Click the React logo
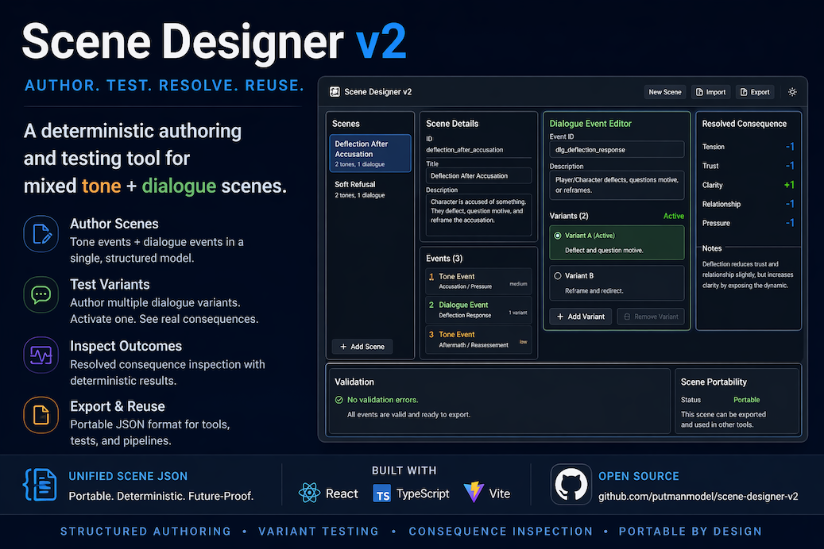This screenshot has height=549, width=824. tap(309, 493)
